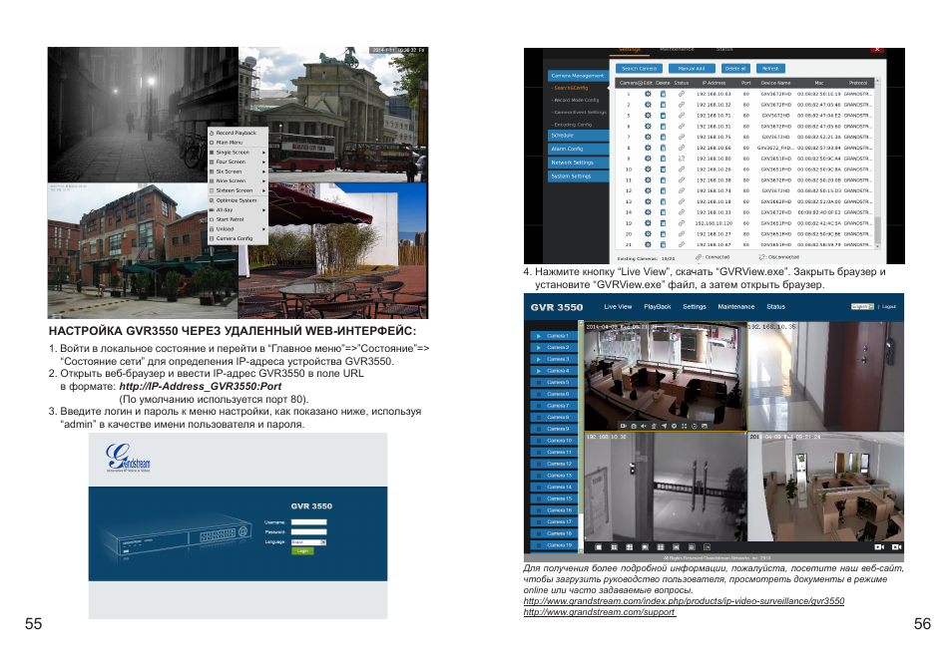The width and height of the screenshot is (952, 666).
Task: Click status link icon for 192.168.10.66
Action: pyautogui.click(x=682, y=148)
